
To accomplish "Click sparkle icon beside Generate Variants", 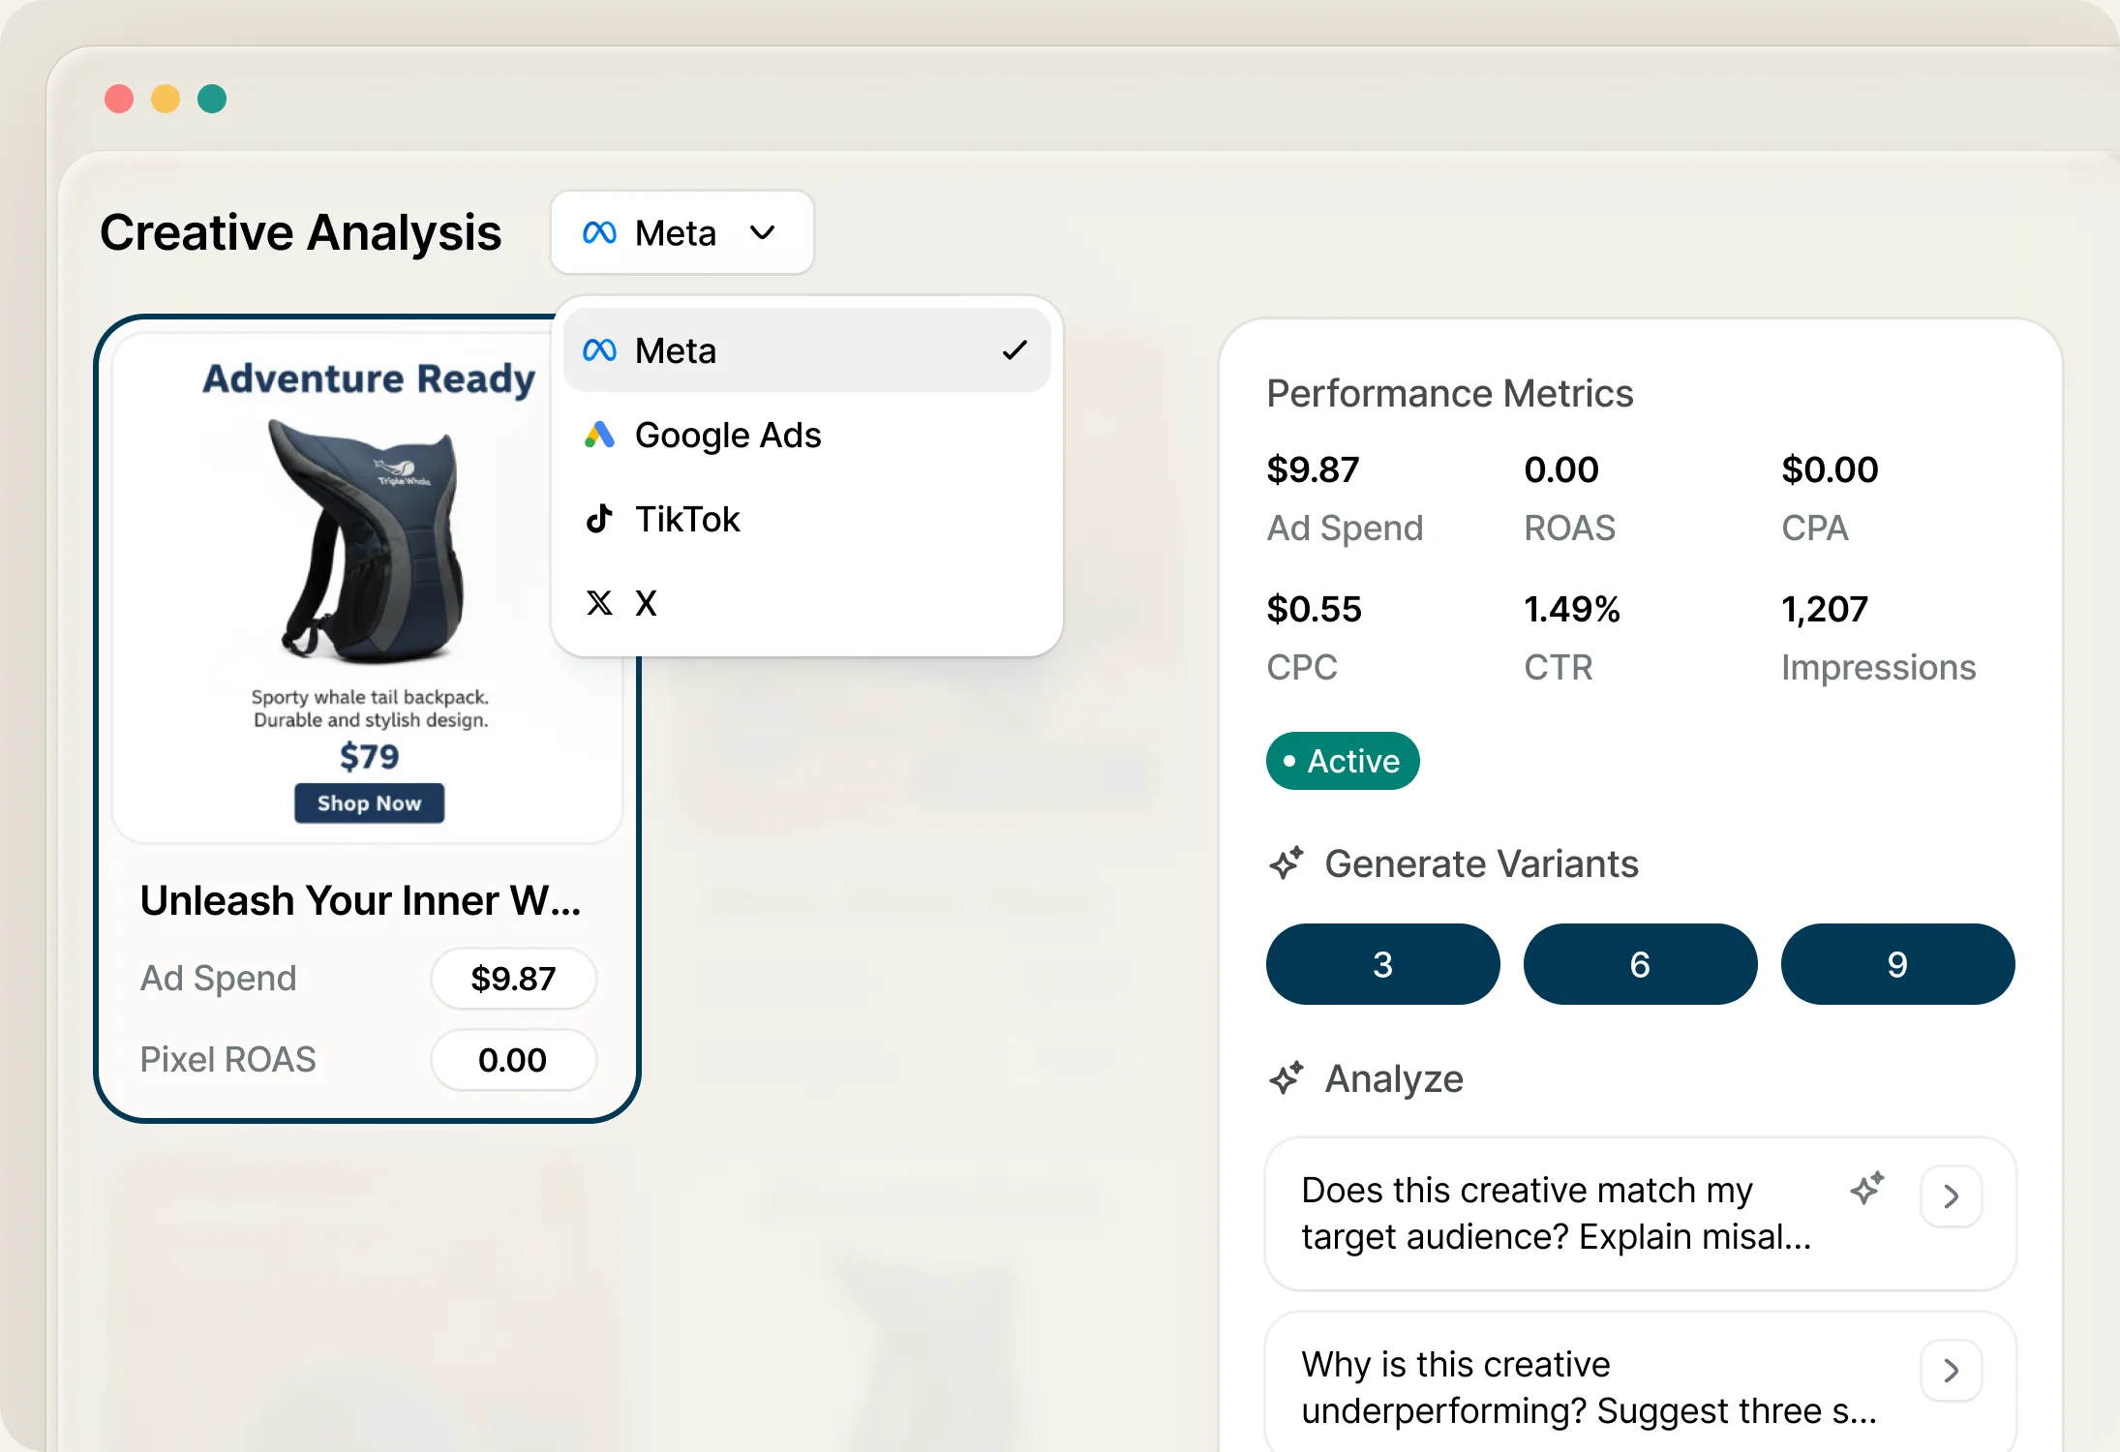I will click(1287, 862).
